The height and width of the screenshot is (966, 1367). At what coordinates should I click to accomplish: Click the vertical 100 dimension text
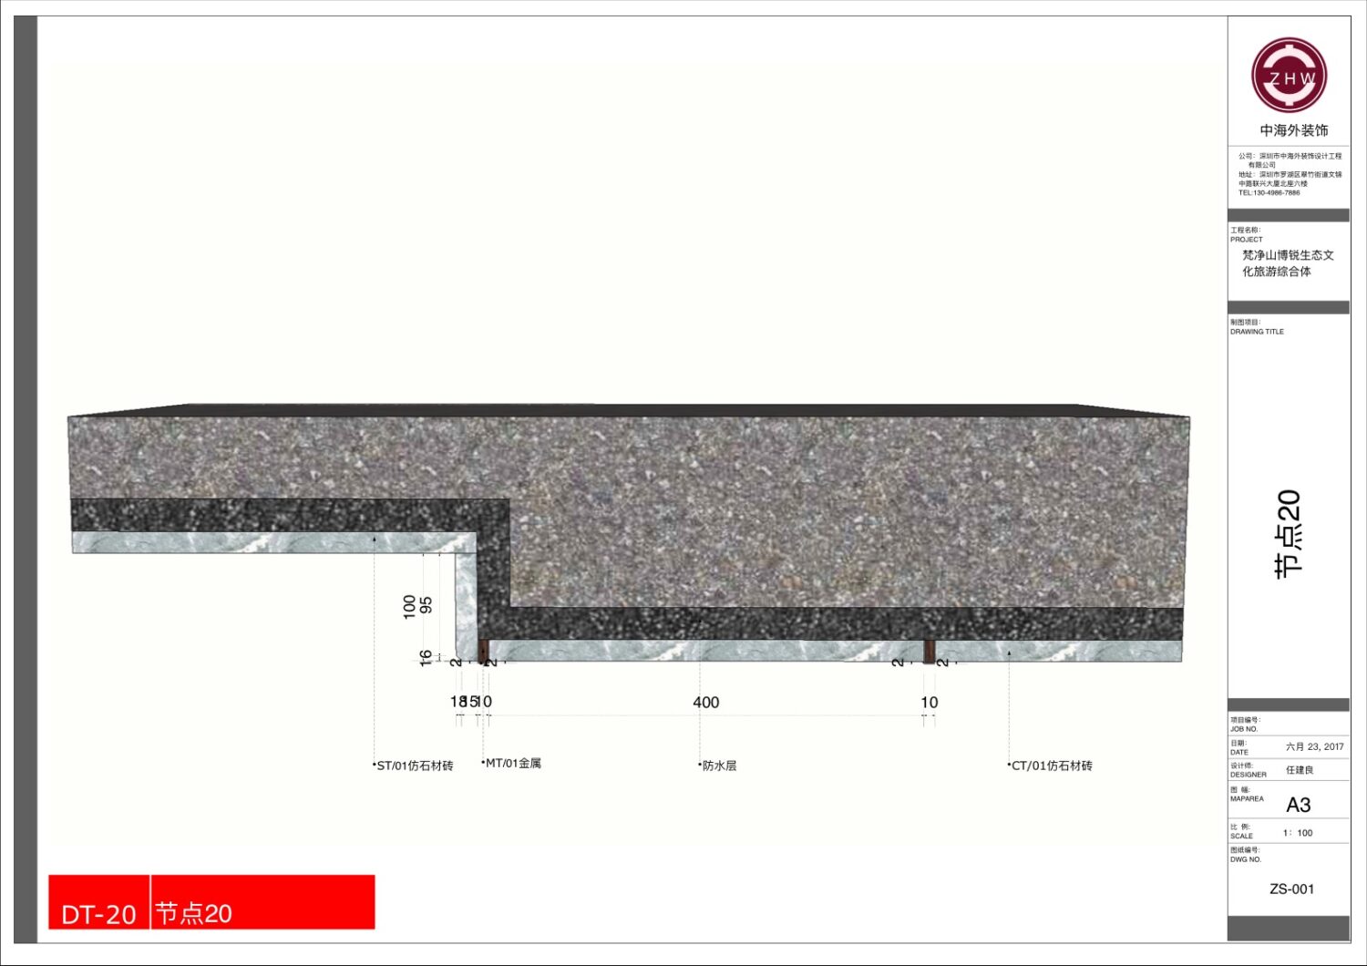click(x=409, y=607)
